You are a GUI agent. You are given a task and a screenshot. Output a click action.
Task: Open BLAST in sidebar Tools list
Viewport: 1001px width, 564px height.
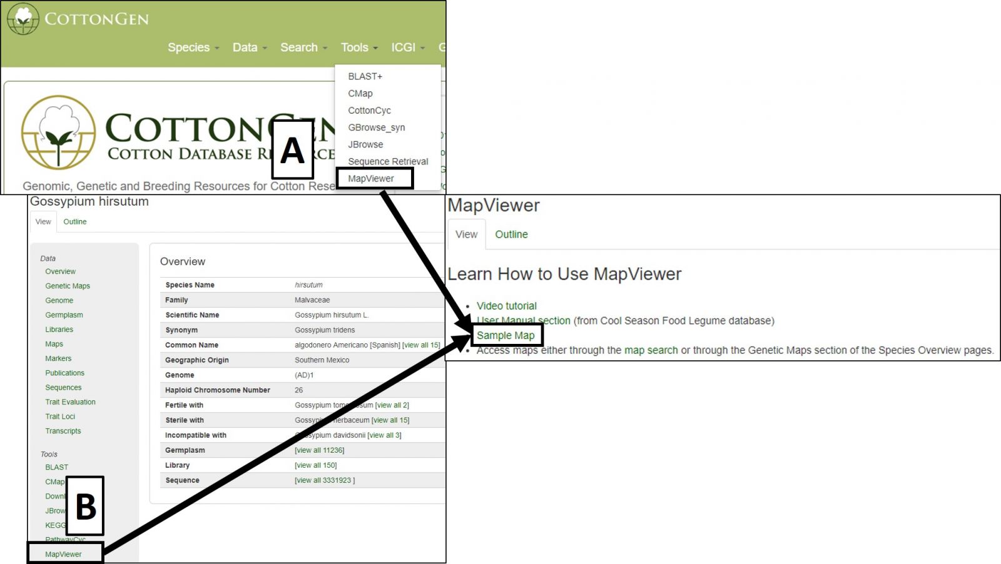point(56,467)
